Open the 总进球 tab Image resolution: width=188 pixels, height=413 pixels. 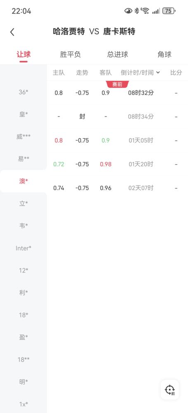pyautogui.click(x=117, y=55)
